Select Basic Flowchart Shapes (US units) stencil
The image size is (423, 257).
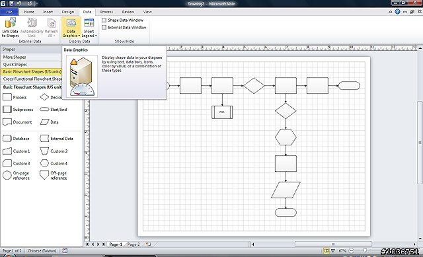31,72
